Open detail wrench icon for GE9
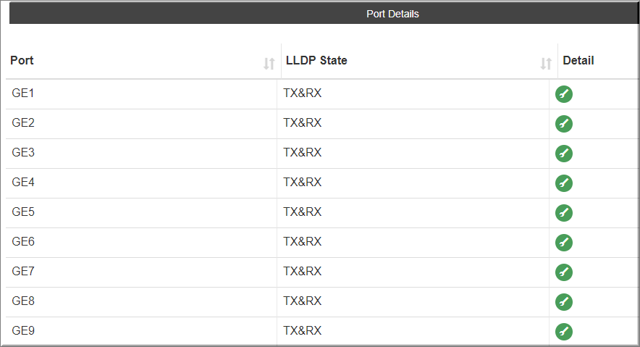Image resolution: width=640 pixels, height=347 pixels. (x=564, y=332)
